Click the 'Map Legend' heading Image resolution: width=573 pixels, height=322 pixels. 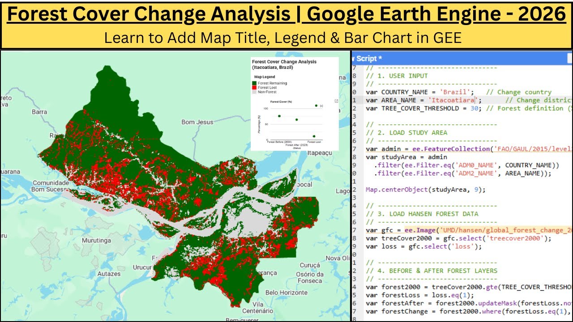pos(265,77)
